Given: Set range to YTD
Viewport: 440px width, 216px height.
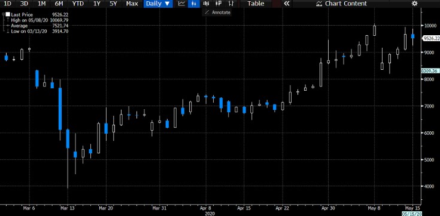Looking at the screenshot, I should [x=78, y=4].
